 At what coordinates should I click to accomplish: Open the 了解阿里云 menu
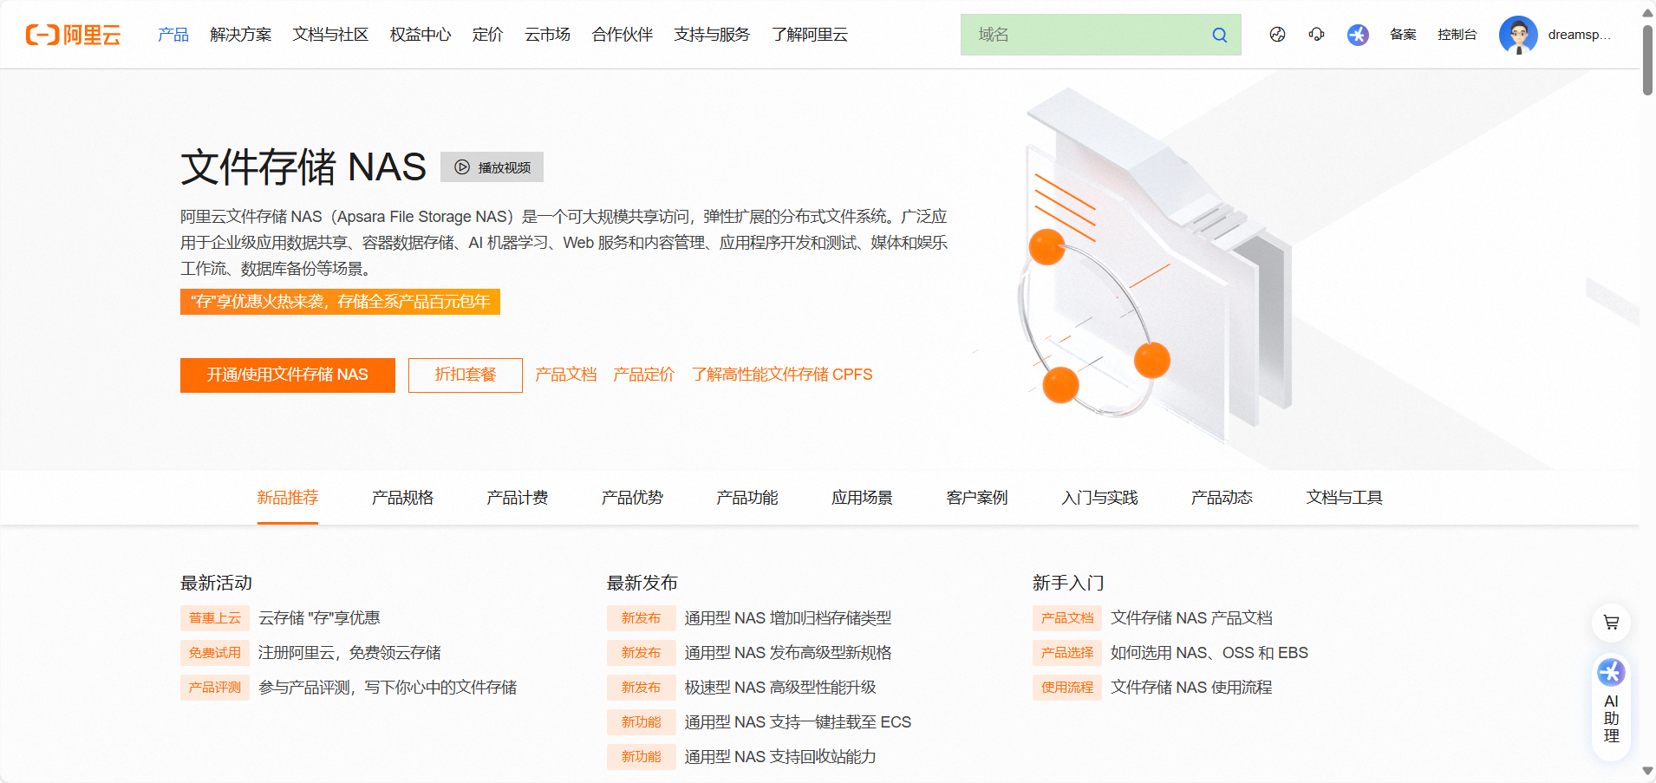[x=810, y=35]
